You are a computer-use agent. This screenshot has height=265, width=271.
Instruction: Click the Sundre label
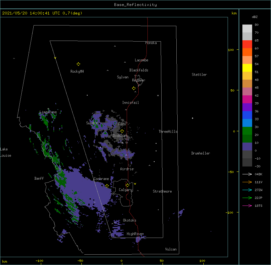point(92,123)
